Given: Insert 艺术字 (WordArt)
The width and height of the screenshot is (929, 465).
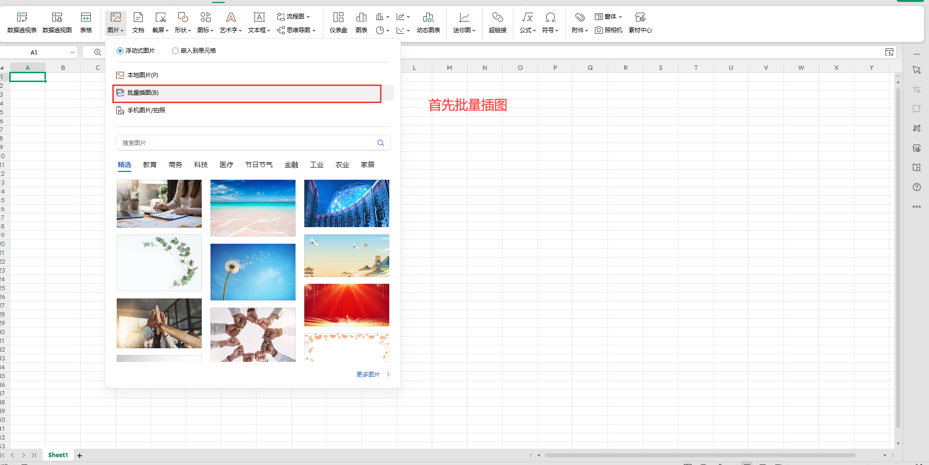Looking at the screenshot, I should coord(230,22).
